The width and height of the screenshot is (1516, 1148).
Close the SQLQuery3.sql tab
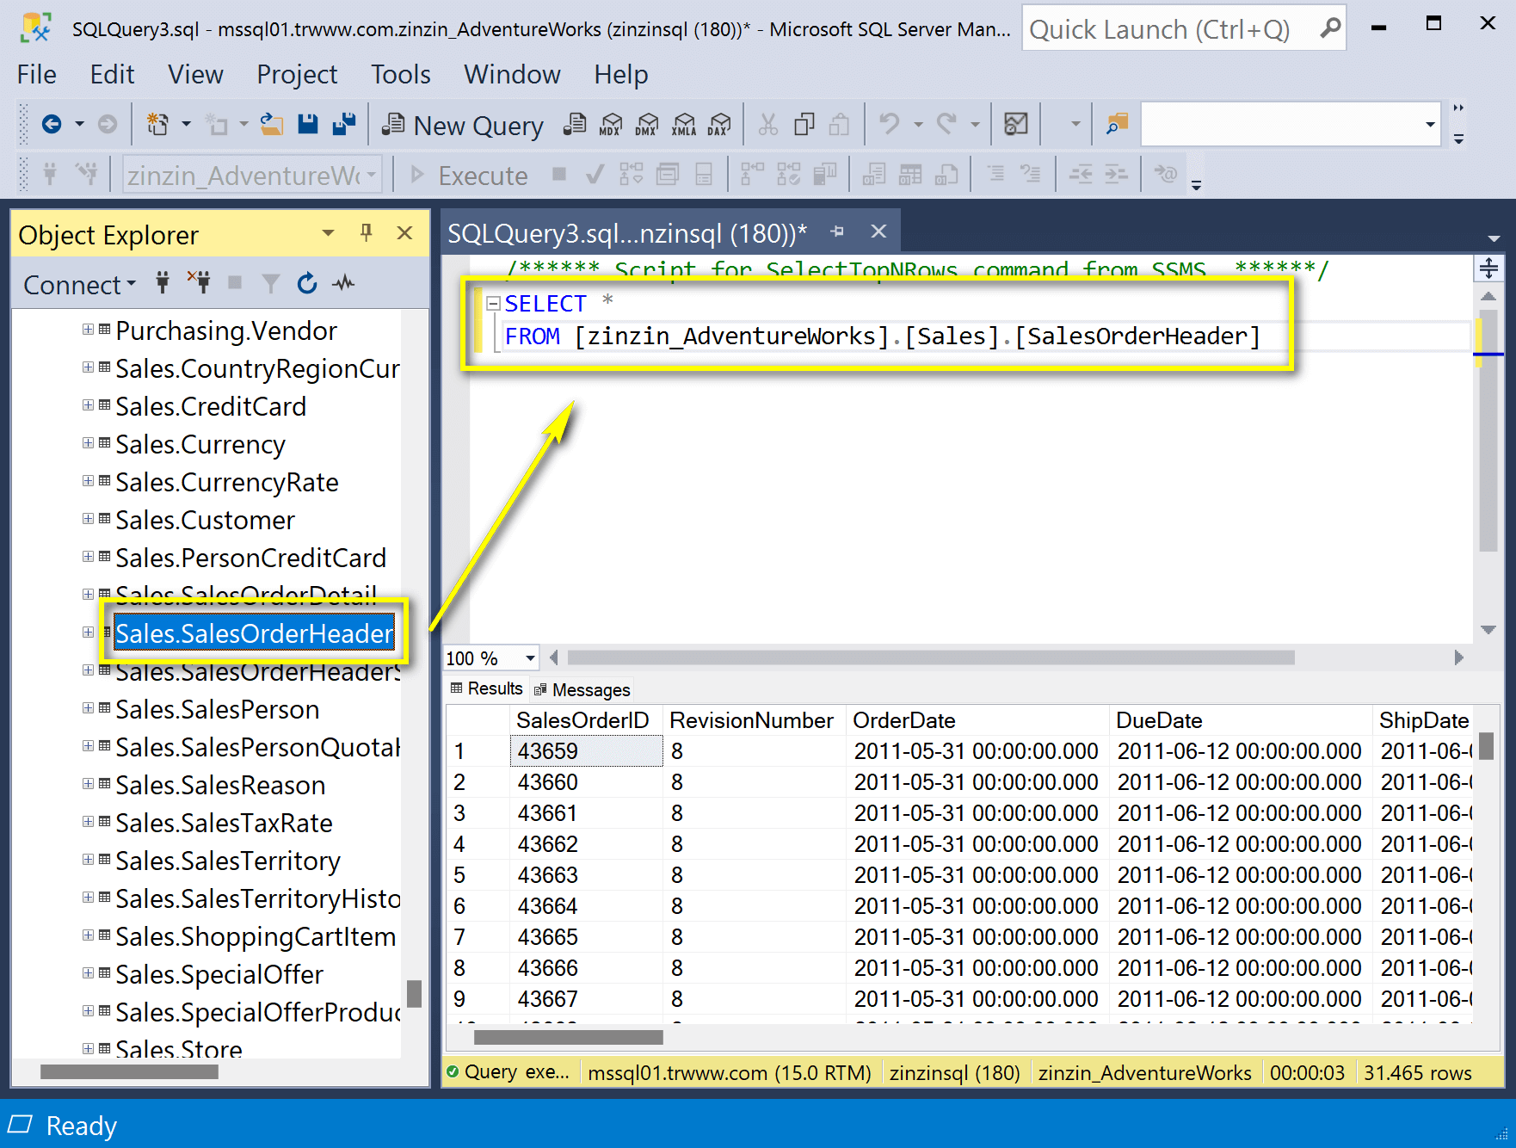(878, 231)
